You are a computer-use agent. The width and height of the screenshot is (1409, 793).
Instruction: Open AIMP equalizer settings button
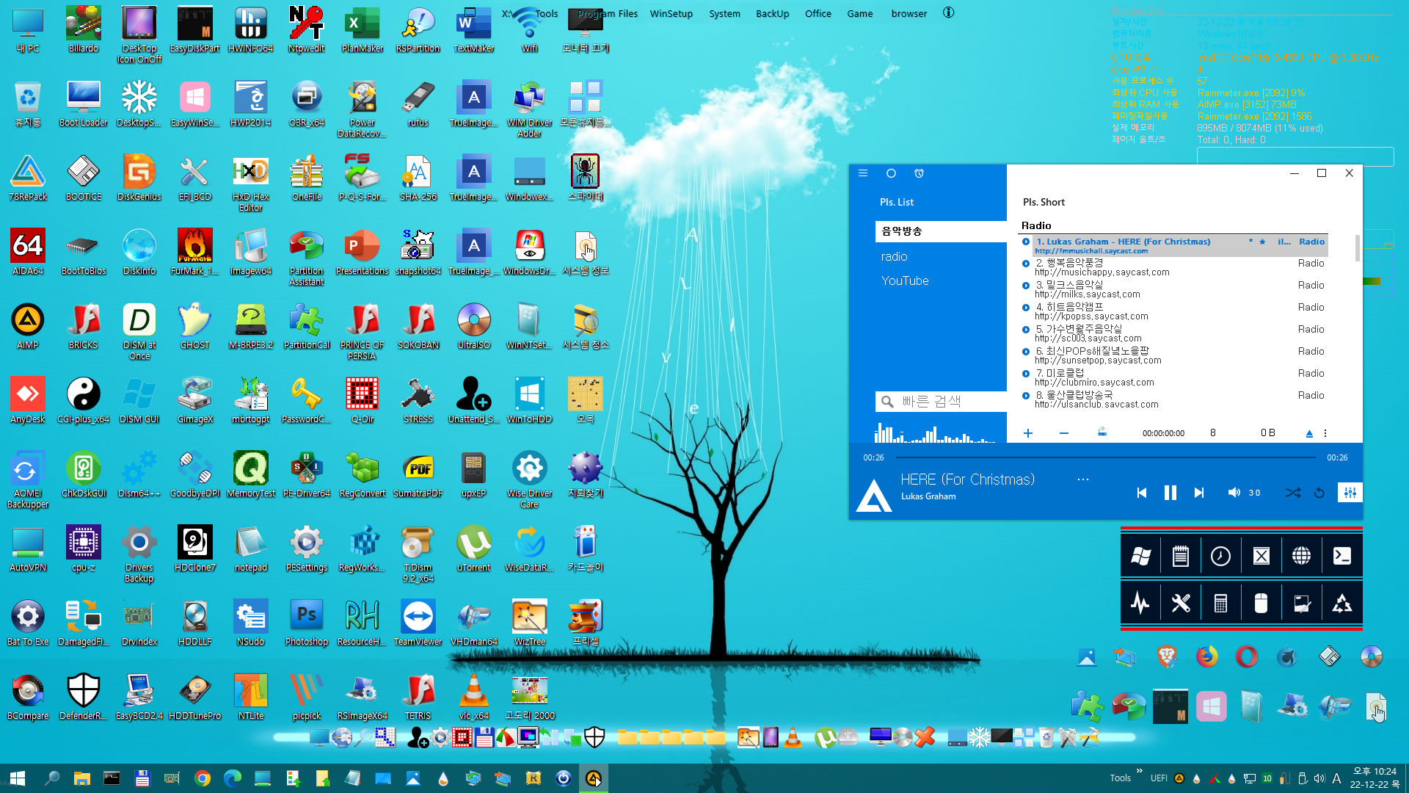pyautogui.click(x=1350, y=493)
